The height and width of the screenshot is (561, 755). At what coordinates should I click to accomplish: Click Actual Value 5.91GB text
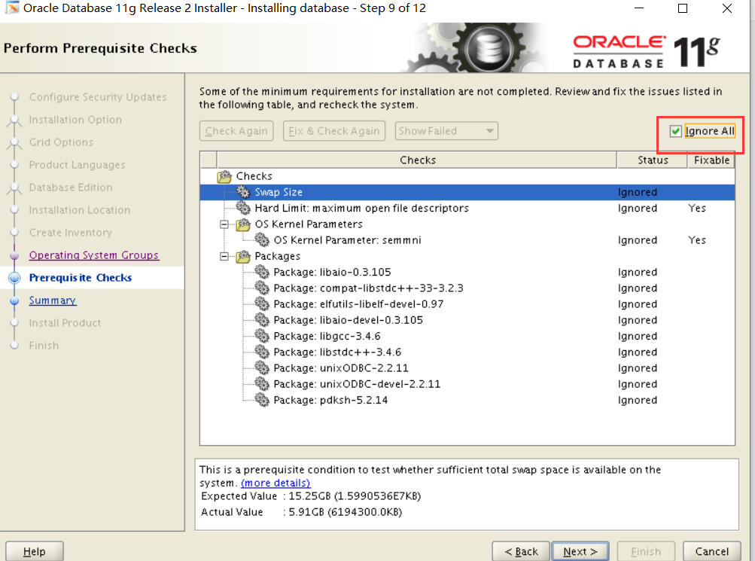coord(301,512)
